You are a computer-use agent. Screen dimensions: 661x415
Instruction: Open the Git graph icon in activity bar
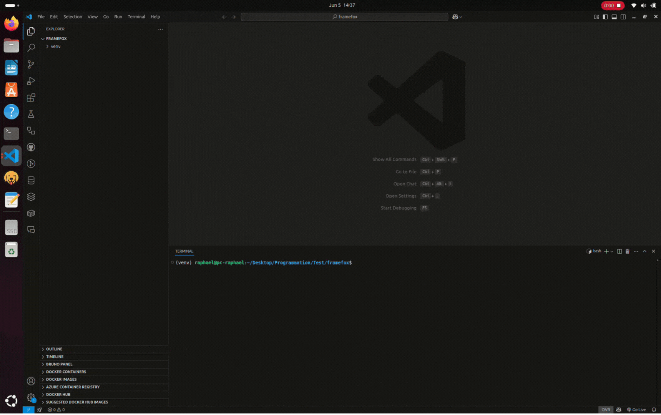[31, 164]
